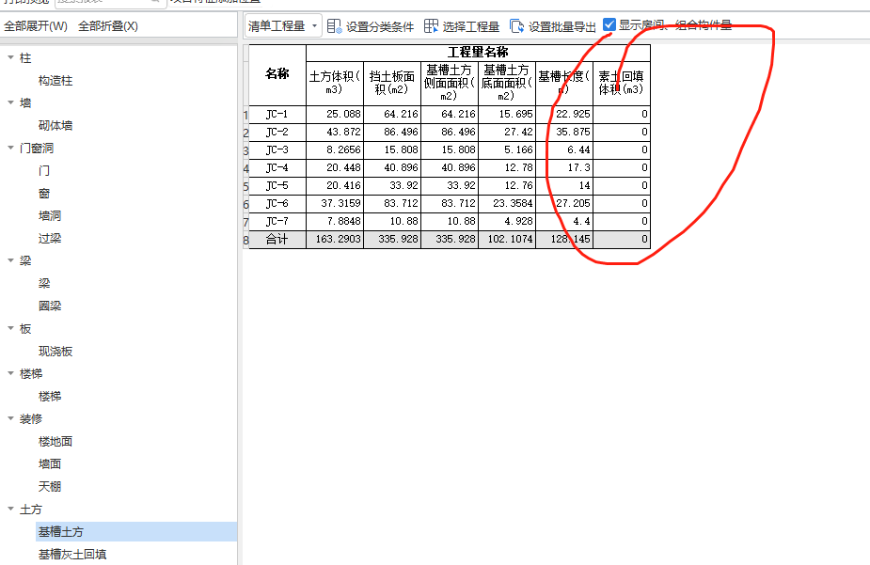Click the JC-2 name cell
The width and height of the screenshot is (870, 565).
click(277, 132)
